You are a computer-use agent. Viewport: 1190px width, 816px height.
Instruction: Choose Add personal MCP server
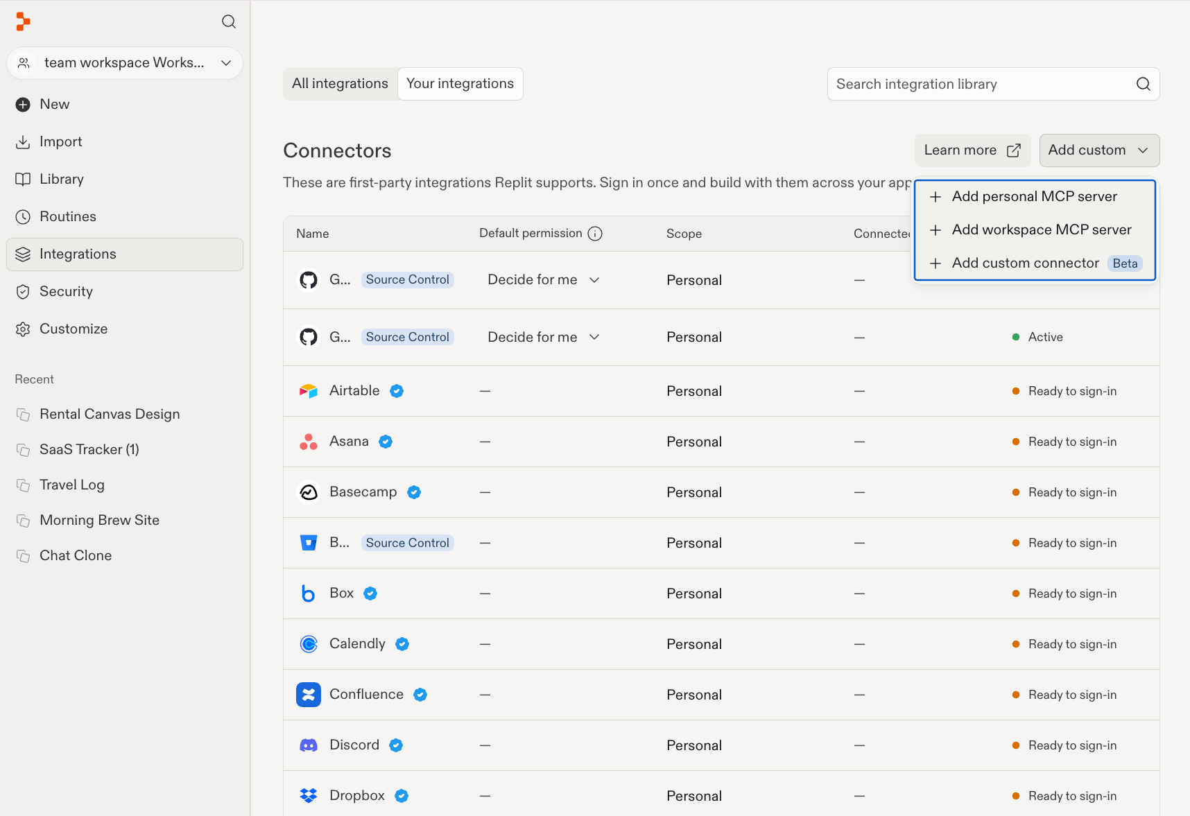tap(1035, 197)
